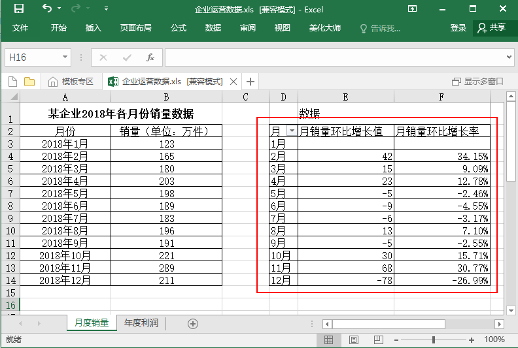This screenshot has width=518, height=348.
Task: Switch to Page Layout view icon
Action: coord(353,340)
